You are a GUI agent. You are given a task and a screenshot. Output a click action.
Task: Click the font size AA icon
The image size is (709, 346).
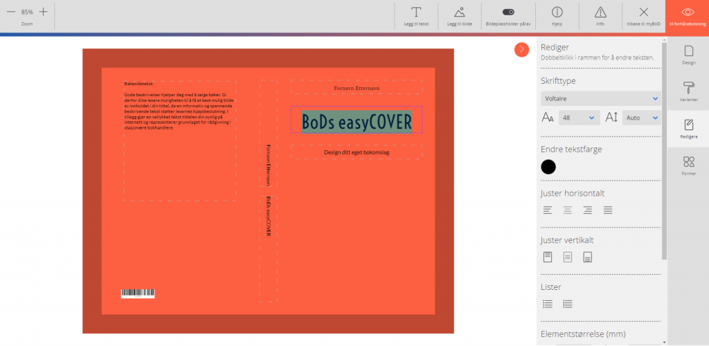[x=548, y=118]
